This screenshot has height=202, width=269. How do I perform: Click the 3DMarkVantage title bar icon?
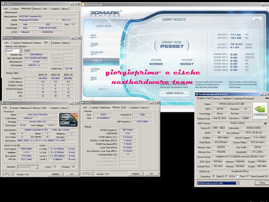click(83, 4)
